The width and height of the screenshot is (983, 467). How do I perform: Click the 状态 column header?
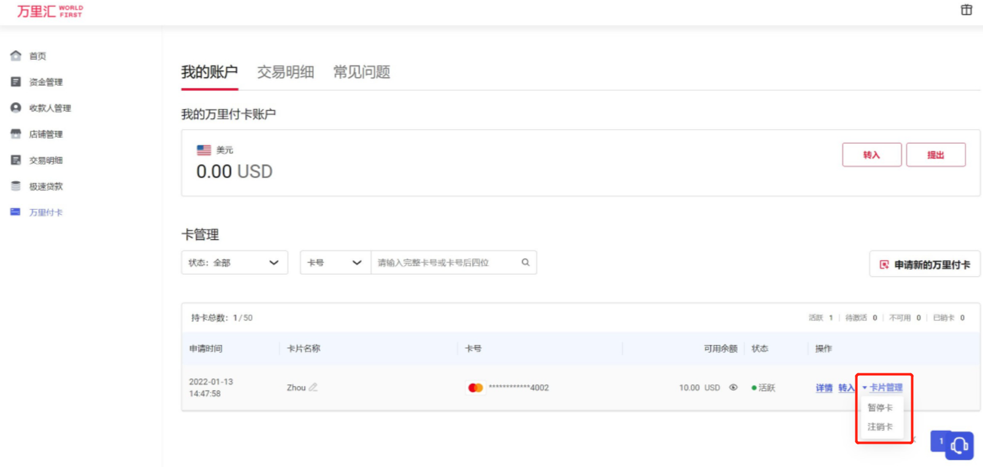pyautogui.click(x=760, y=348)
